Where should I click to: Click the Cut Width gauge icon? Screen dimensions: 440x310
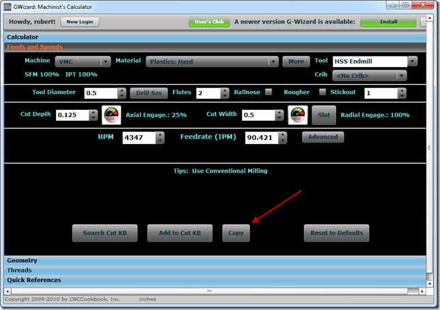point(298,115)
